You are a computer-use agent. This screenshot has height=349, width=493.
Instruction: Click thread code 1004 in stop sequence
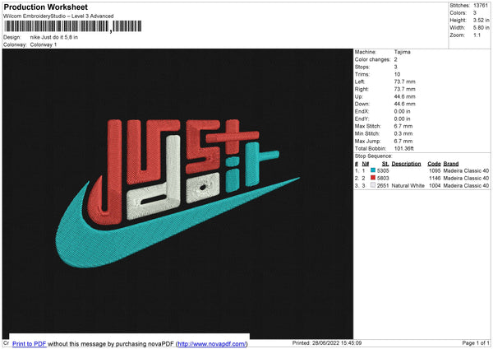pos(435,186)
